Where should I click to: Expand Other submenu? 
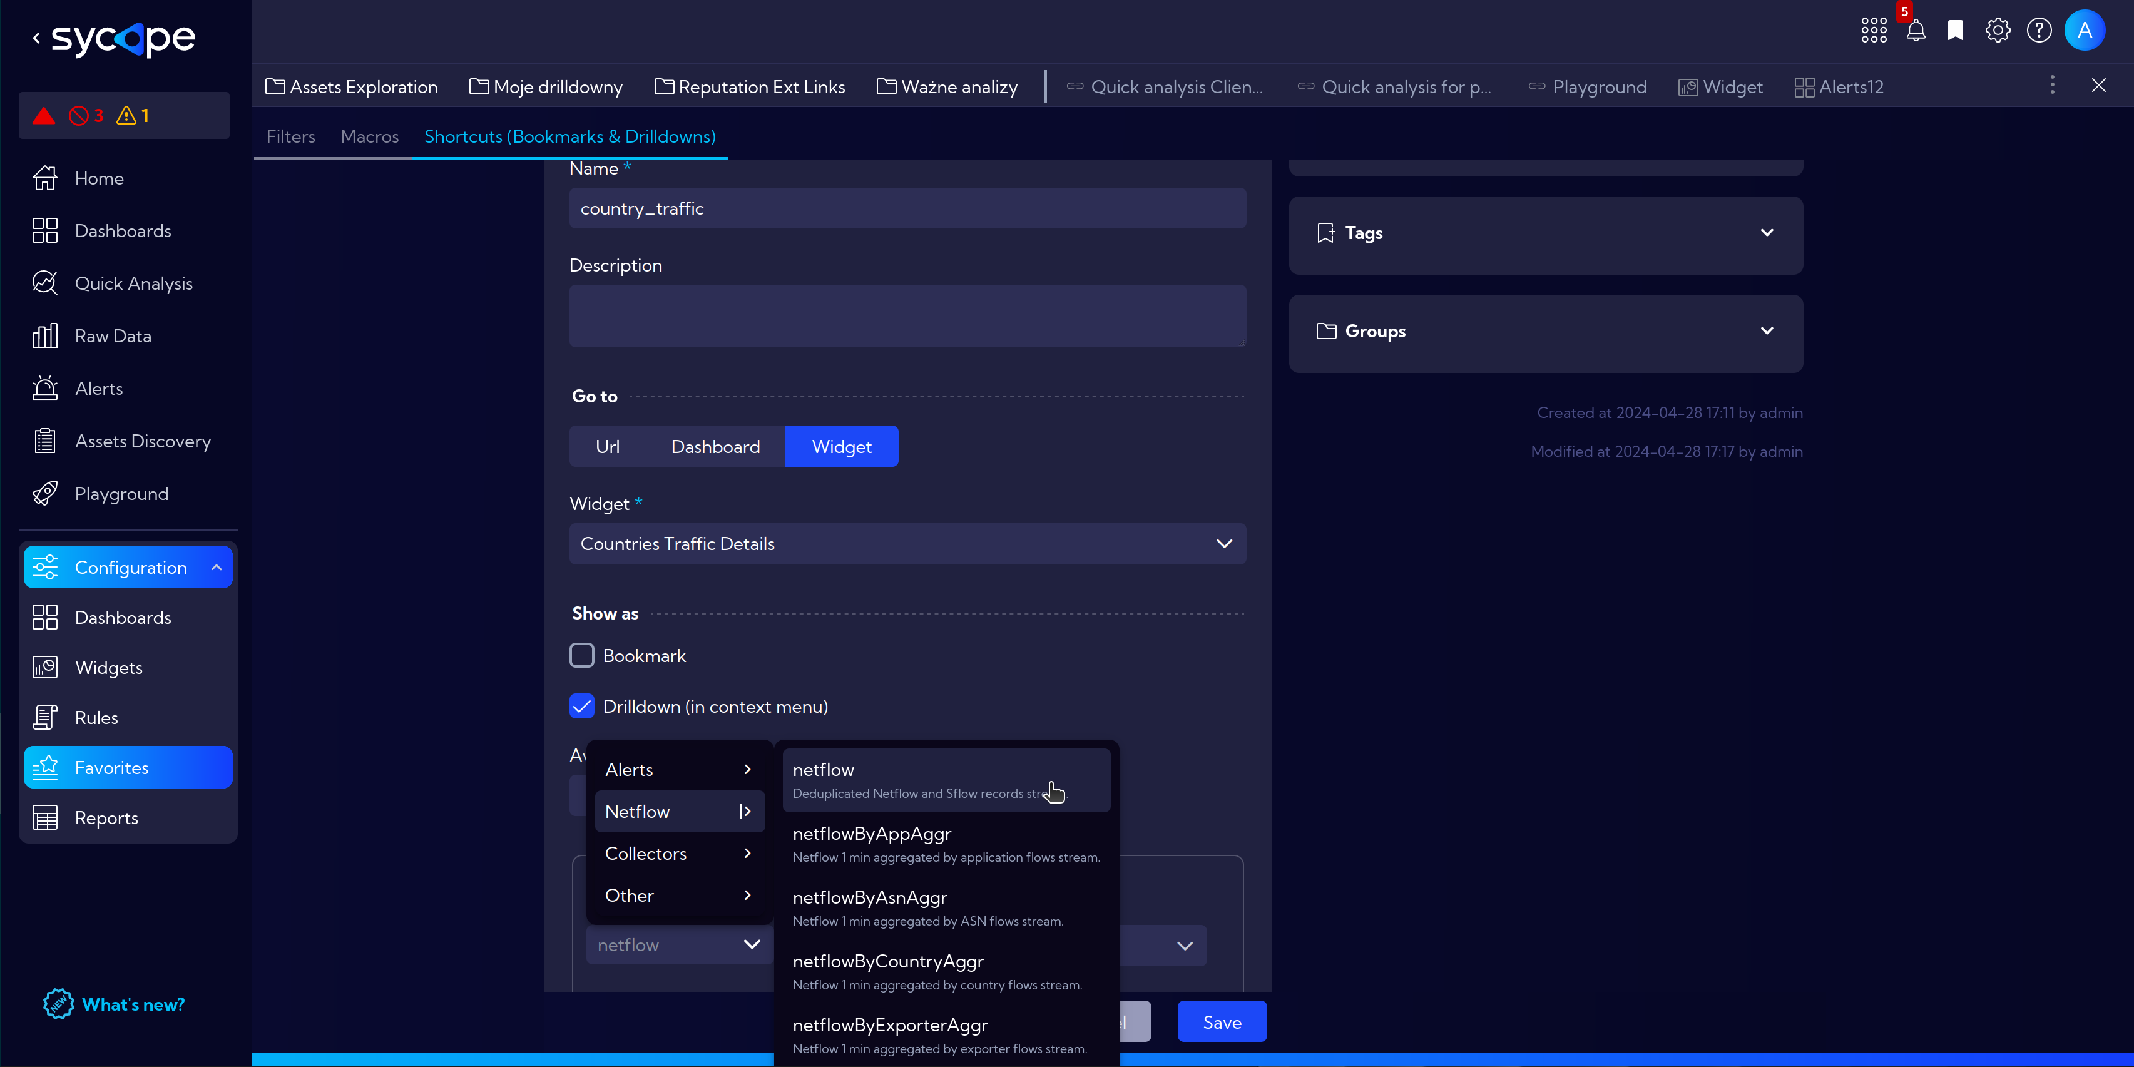679,896
